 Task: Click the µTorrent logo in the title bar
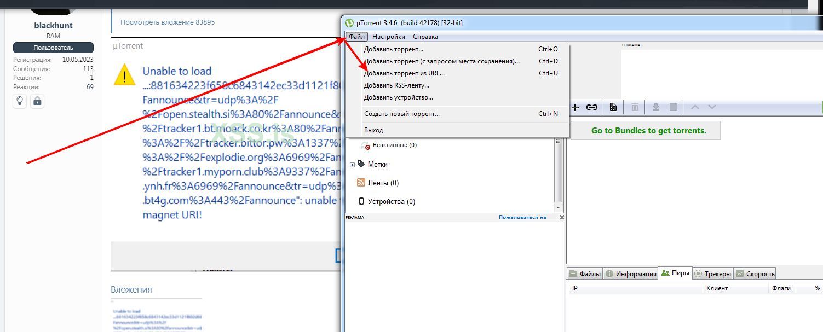pyautogui.click(x=349, y=22)
